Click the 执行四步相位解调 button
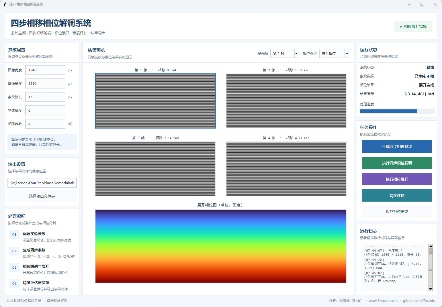This screenshot has width=442, height=307. point(397,163)
